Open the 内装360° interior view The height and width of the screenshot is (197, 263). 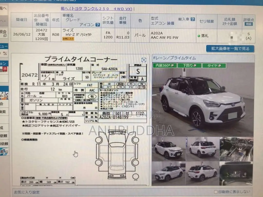165,65
